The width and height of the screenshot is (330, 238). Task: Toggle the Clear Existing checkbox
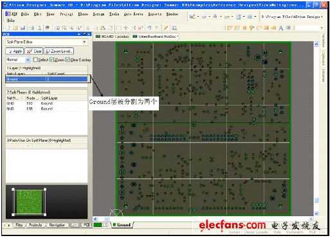coord(68,60)
